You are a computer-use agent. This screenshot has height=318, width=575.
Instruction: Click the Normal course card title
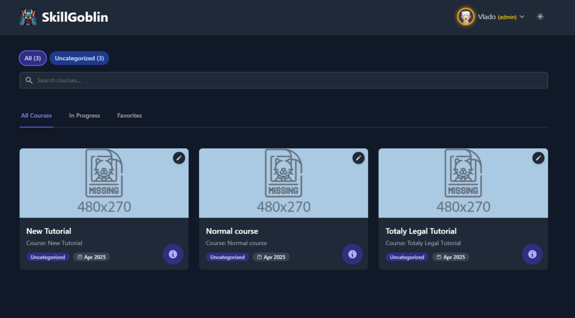[232, 231]
